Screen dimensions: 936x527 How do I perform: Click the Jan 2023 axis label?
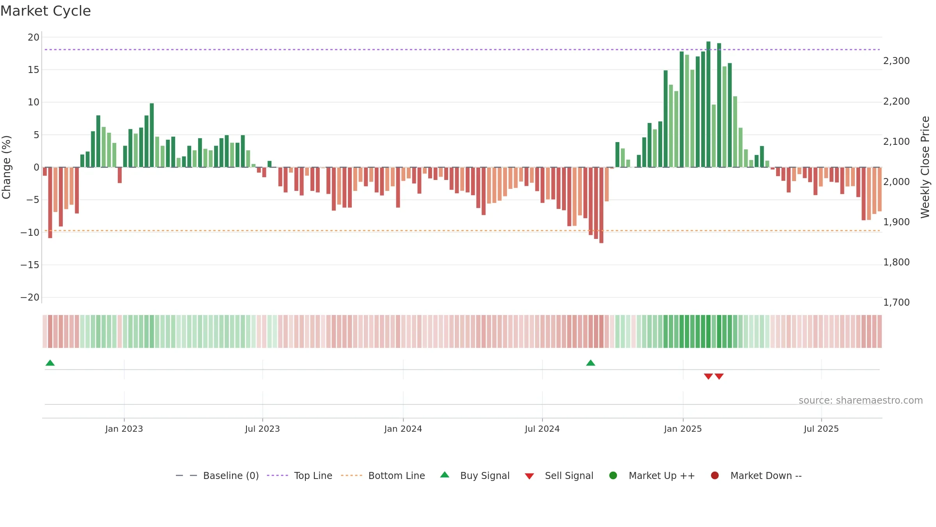tap(124, 429)
